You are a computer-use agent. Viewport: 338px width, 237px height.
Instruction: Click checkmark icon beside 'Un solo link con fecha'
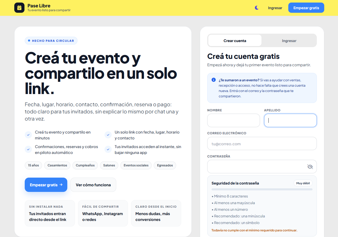(108, 135)
